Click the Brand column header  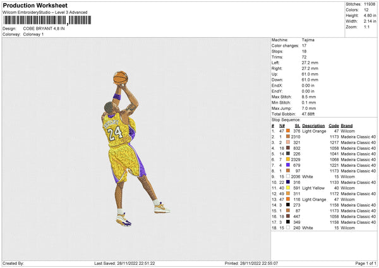346,125
